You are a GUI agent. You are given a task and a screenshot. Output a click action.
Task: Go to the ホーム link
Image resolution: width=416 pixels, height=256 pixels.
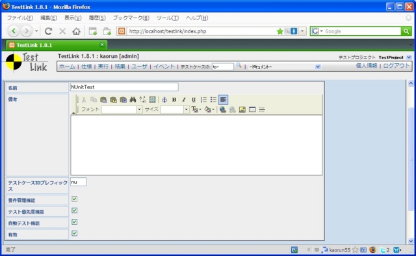click(x=67, y=66)
